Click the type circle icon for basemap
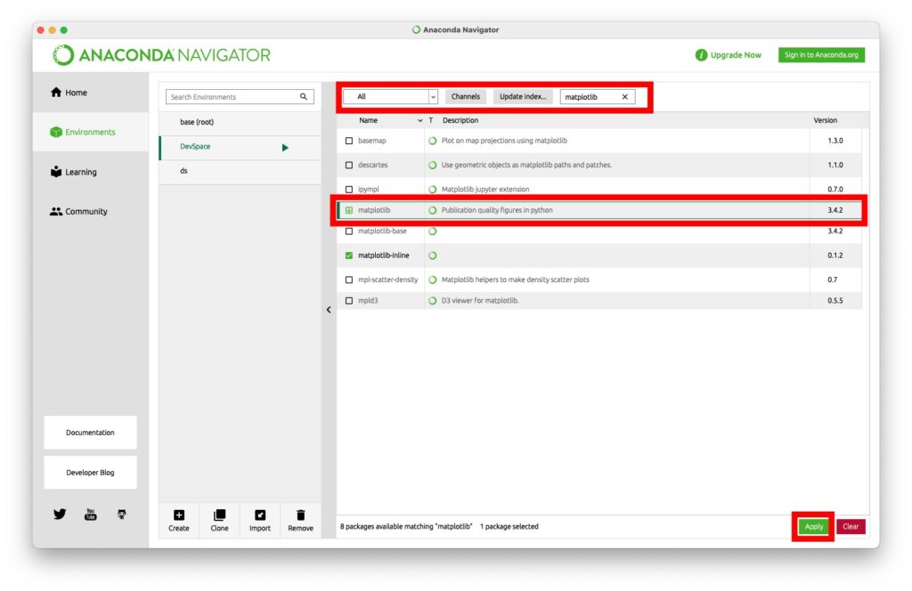Screen dimensions: 912x591 432,141
